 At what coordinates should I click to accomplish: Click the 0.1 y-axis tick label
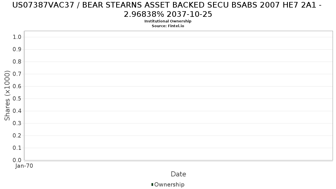coord(17,148)
